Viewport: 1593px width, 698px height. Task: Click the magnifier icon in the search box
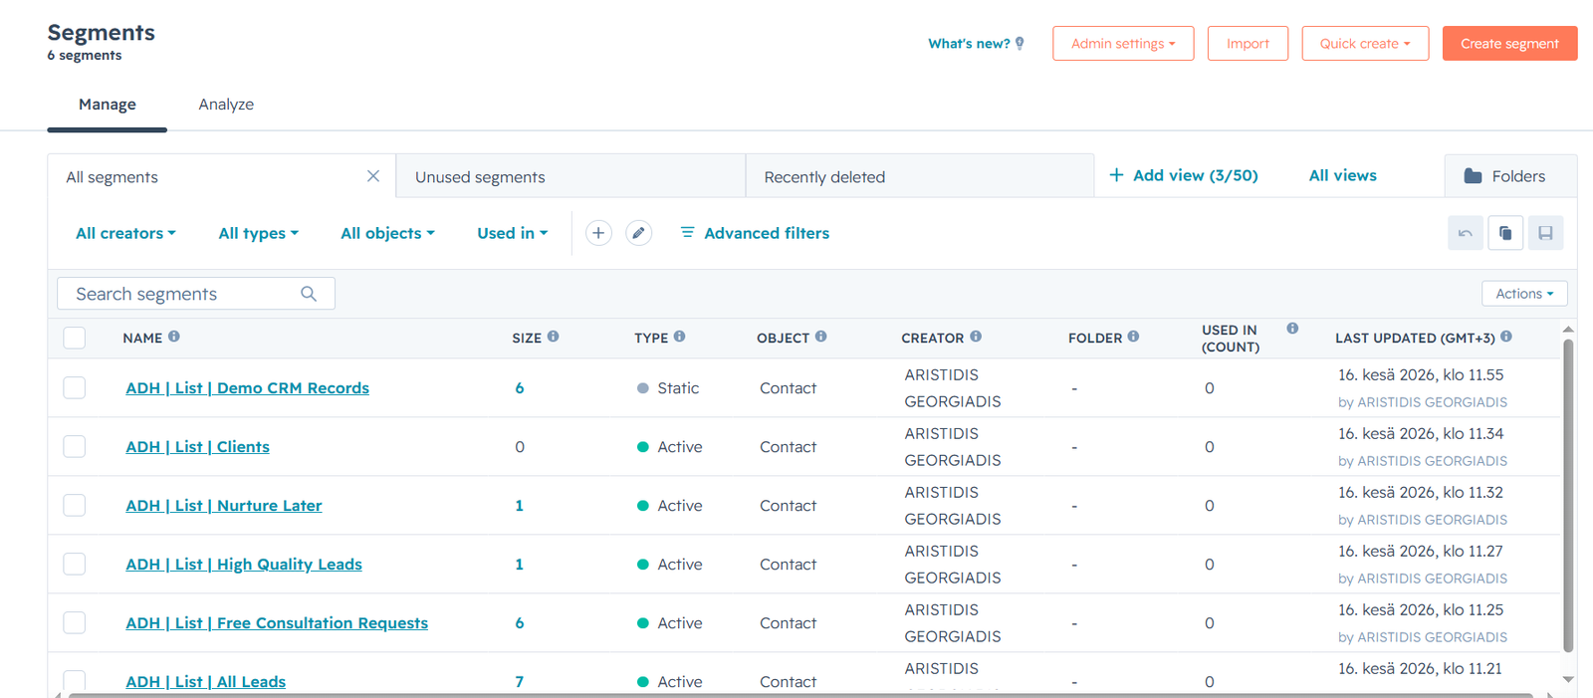pos(309,294)
